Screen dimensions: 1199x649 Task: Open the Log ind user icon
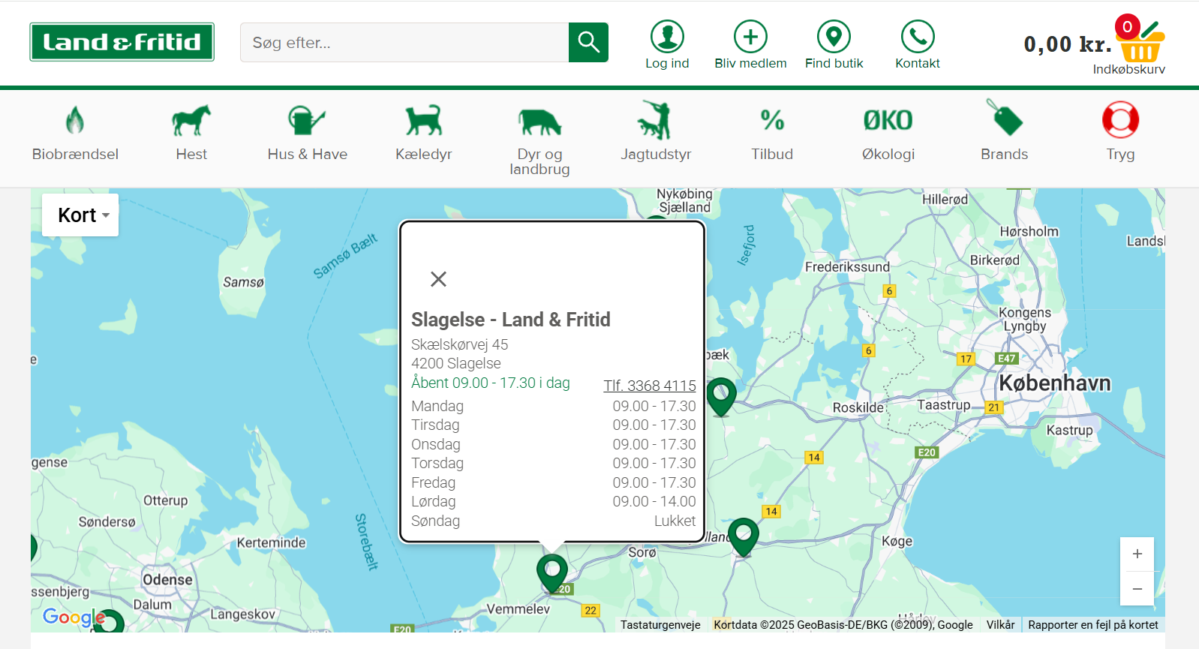[667, 36]
